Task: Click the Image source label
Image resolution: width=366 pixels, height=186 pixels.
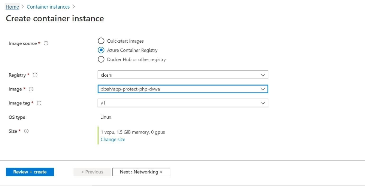Action: pyautogui.click(x=22, y=43)
